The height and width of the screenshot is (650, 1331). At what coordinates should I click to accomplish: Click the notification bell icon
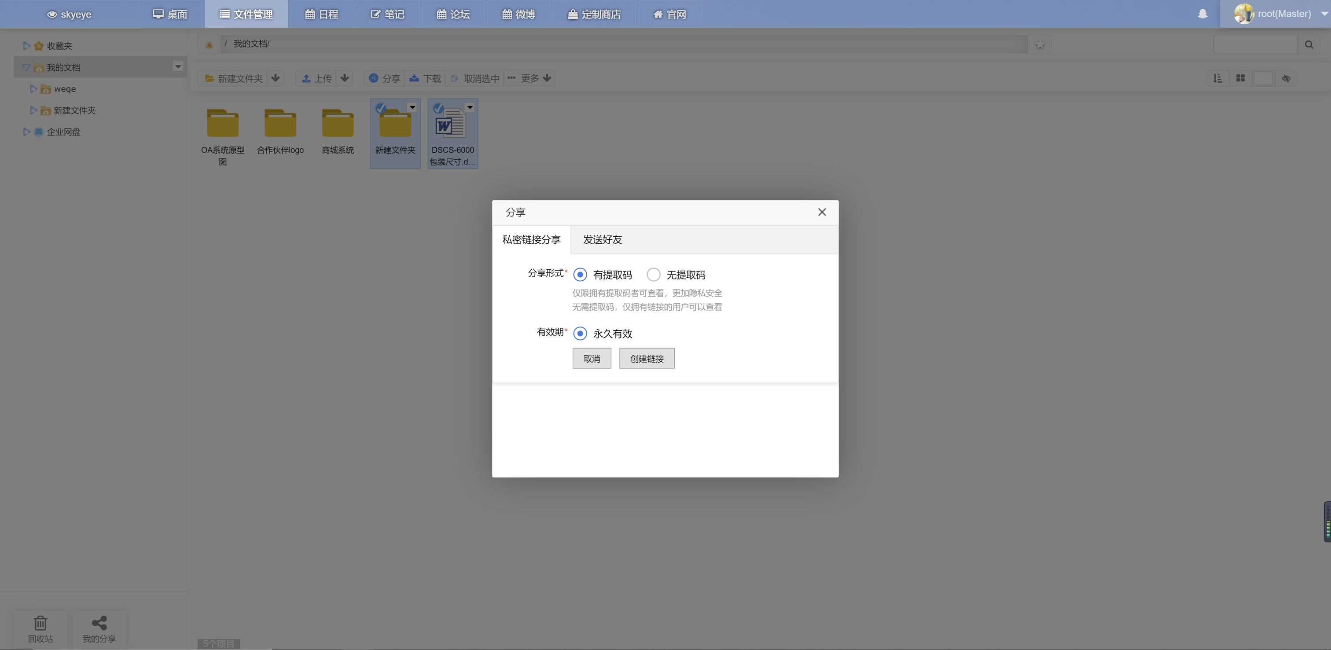(x=1202, y=14)
